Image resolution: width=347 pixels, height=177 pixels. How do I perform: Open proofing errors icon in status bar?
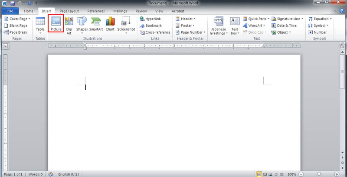pos(51,174)
